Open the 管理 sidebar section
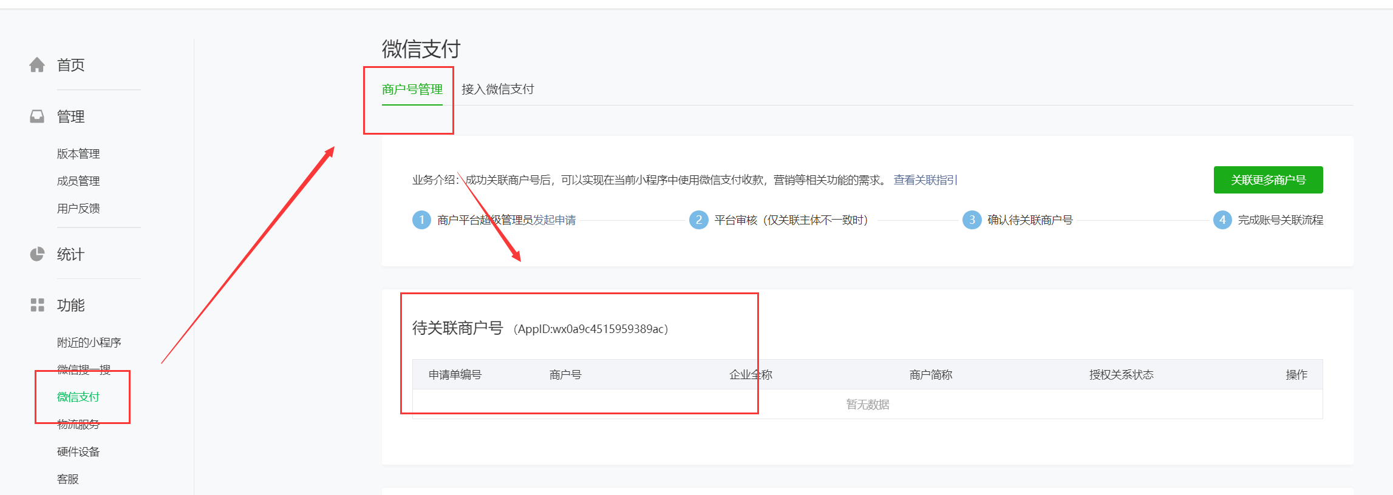Viewport: 1393px width, 495px height. (x=70, y=116)
